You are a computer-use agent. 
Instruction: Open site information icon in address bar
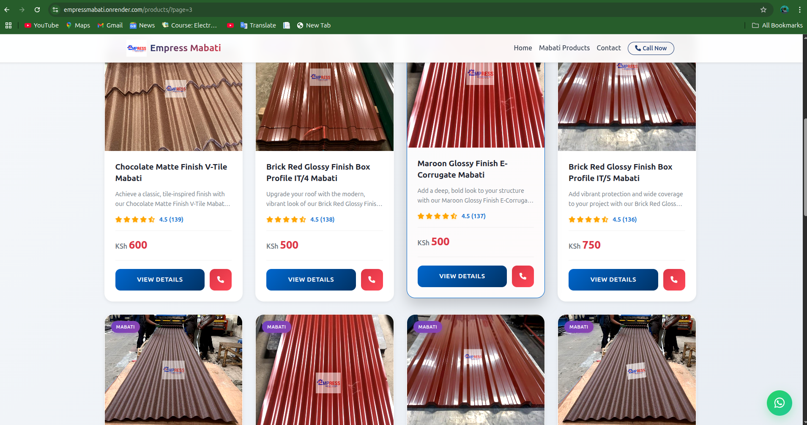[55, 9]
